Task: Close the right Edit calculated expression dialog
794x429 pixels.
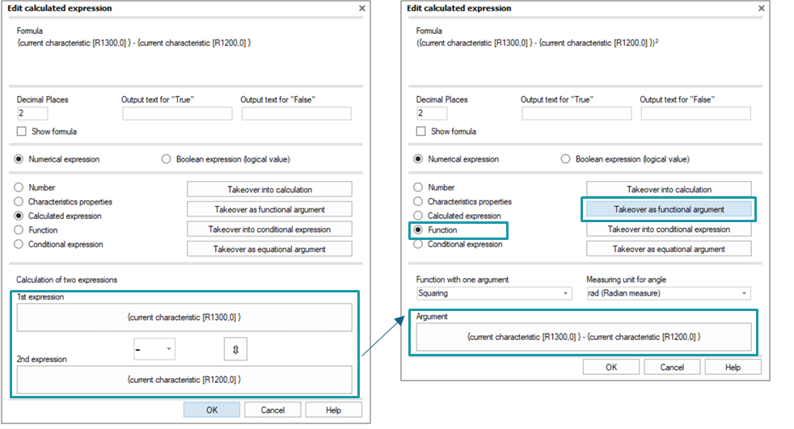Action: (x=761, y=8)
